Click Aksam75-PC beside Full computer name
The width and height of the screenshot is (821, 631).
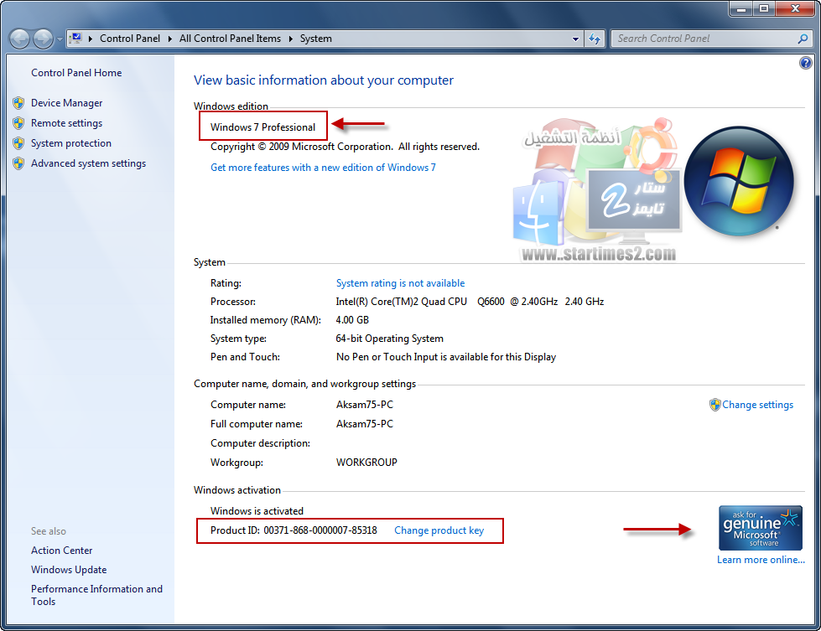click(x=365, y=424)
